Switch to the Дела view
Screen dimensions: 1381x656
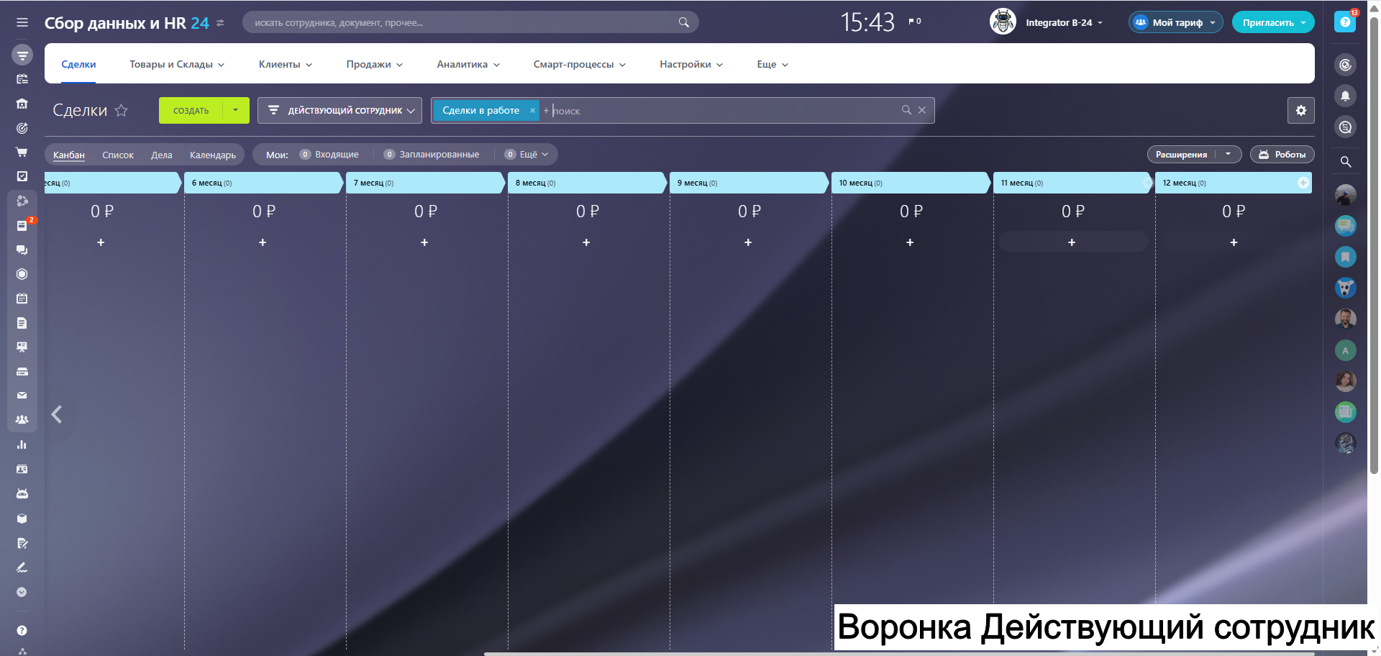(x=162, y=155)
